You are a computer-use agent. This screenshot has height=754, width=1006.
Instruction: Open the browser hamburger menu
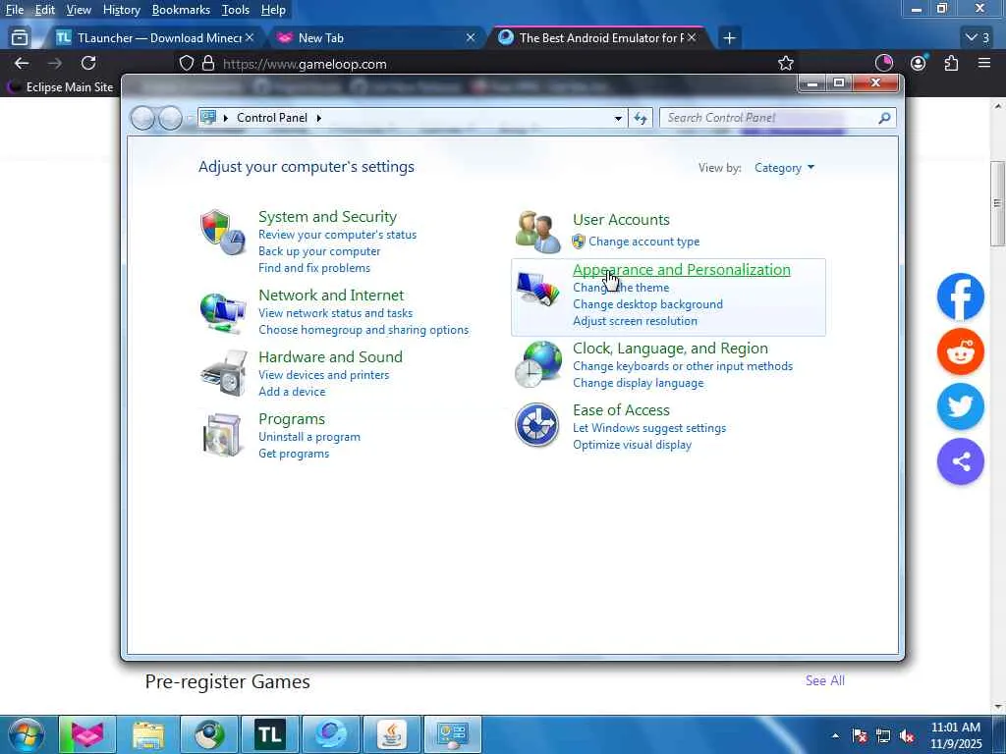(x=984, y=63)
